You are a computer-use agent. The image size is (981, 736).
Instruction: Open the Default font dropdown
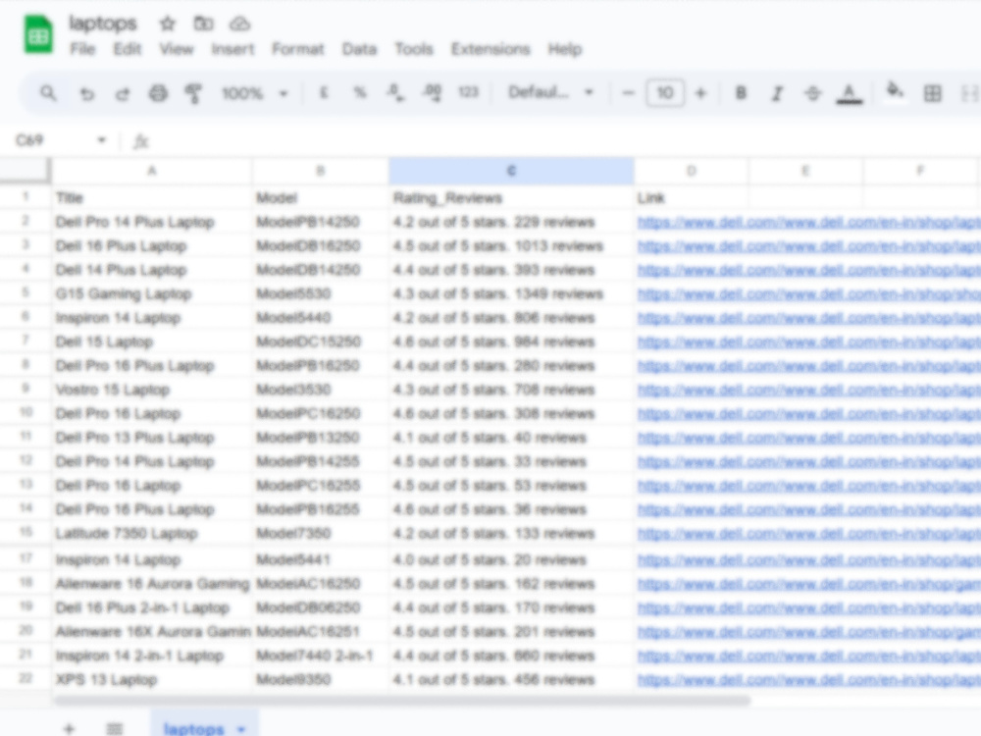[x=550, y=92]
